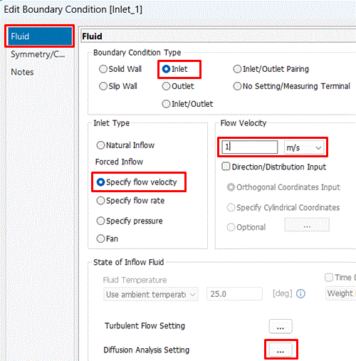Open the Diffusion Analysis Setting dialog button
Image resolution: width=356 pixels, height=361 pixels.
click(x=281, y=350)
